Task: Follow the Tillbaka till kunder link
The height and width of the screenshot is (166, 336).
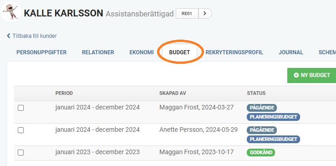Action: click(35, 36)
